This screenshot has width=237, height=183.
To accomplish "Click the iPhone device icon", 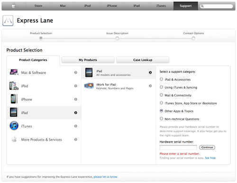I will pyautogui.click(x=14, y=99).
